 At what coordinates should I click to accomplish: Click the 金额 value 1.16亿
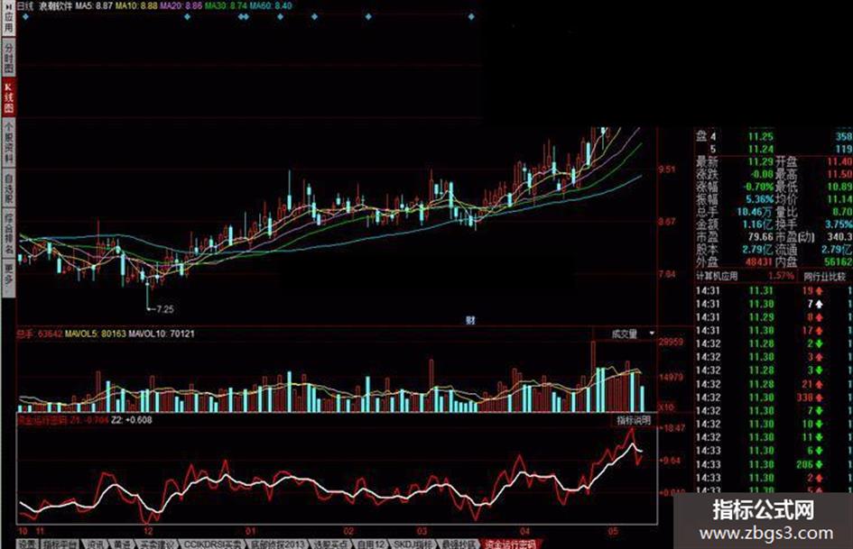(x=757, y=224)
